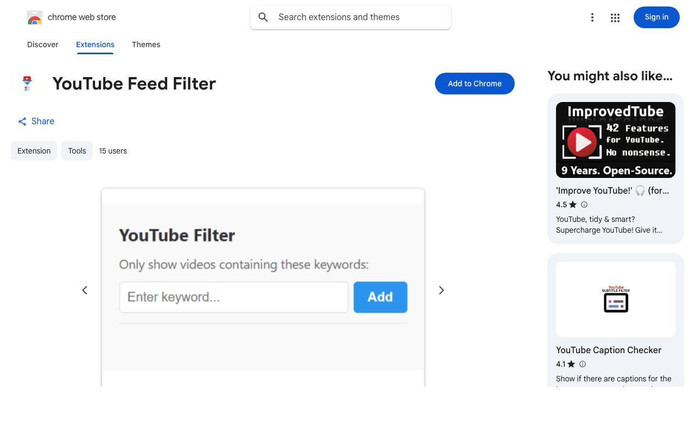
Task: Switch to the Themes tab
Action: [146, 44]
